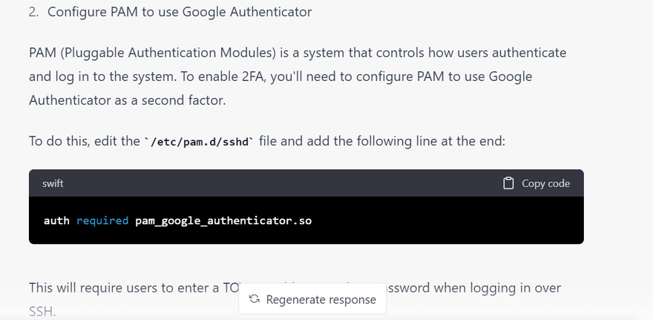
Task: Click the SSH. text at the bottom
Action: pos(42,311)
